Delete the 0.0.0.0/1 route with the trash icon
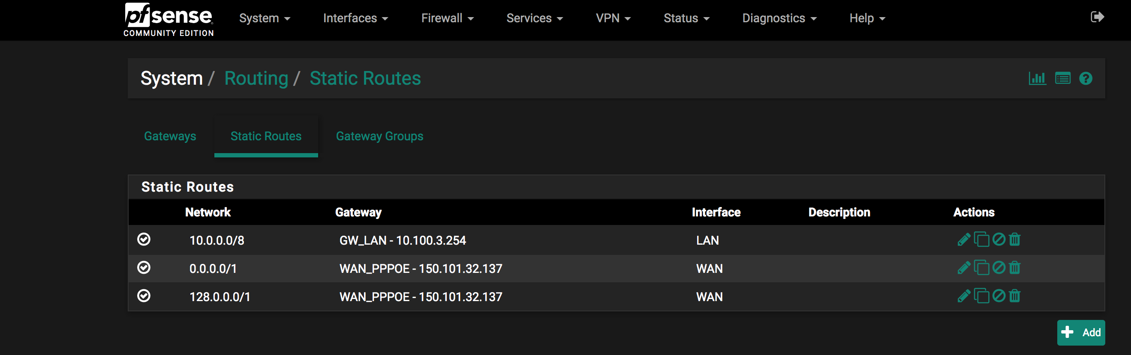This screenshot has height=355, width=1131. [1015, 267]
